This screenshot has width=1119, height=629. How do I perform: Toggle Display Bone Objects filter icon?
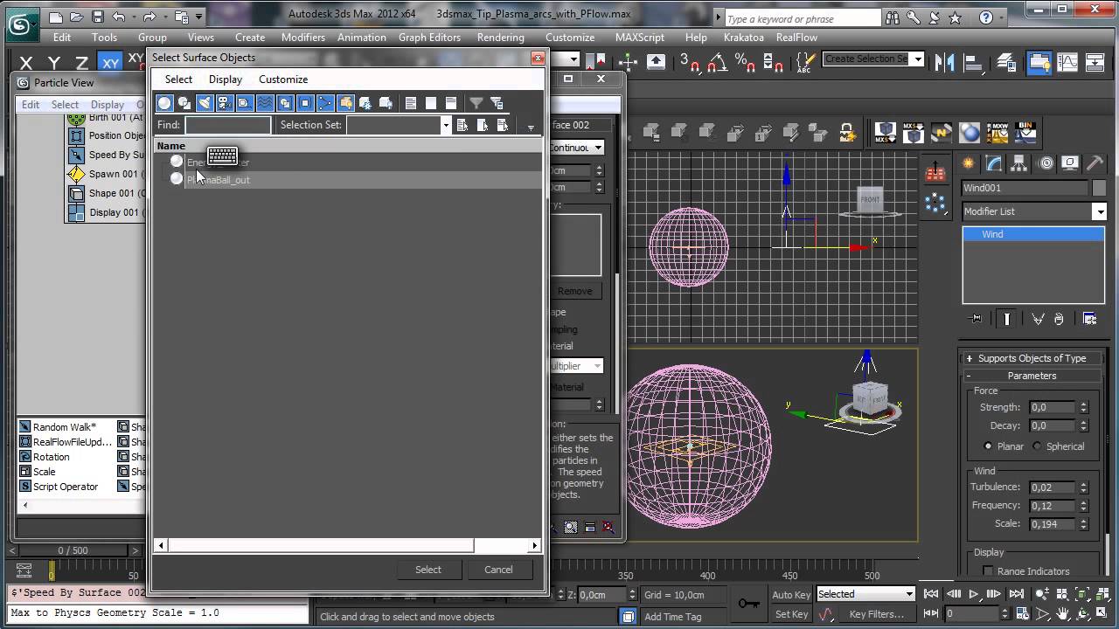click(x=325, y=103)
